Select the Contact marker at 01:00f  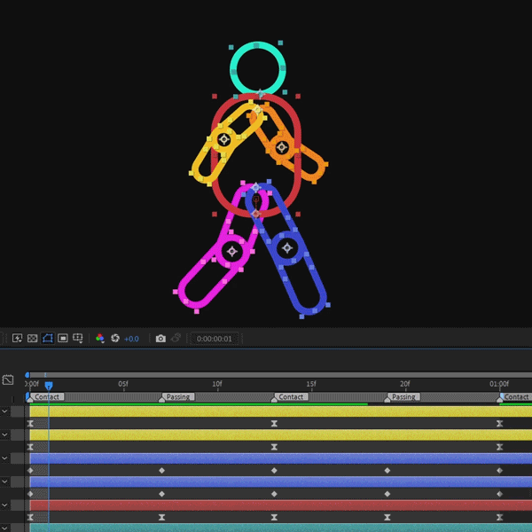point(516,396)
